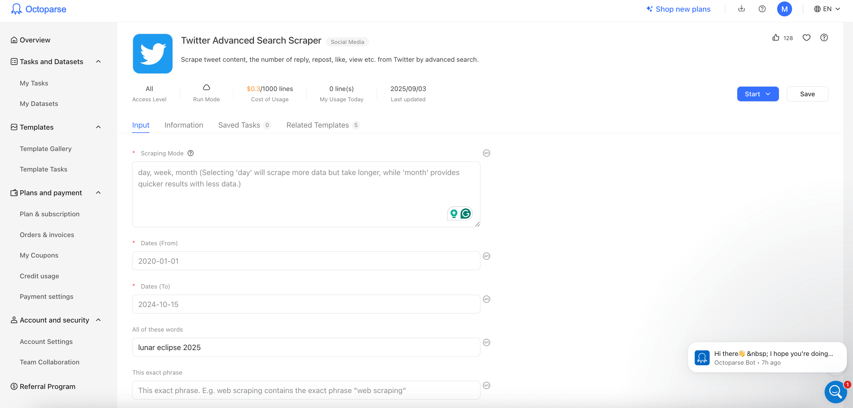Open the Grammarly icon in the text area

[465, 213]
